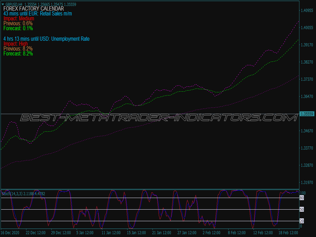Click the chart menu triangle beside GBPUSD,H4

click(2, 4)
